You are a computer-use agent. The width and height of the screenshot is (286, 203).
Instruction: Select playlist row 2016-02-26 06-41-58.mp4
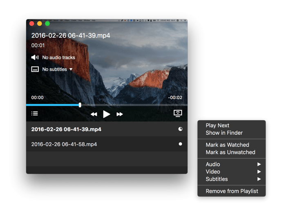[x=107, y=144]
